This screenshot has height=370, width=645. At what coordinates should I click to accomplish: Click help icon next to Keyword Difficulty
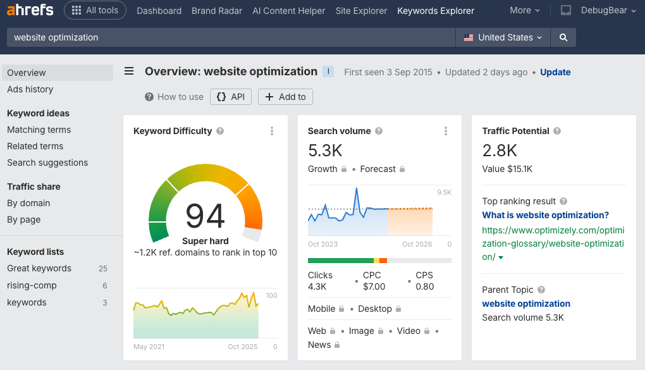pyautogui.click(x=220, y=131)
